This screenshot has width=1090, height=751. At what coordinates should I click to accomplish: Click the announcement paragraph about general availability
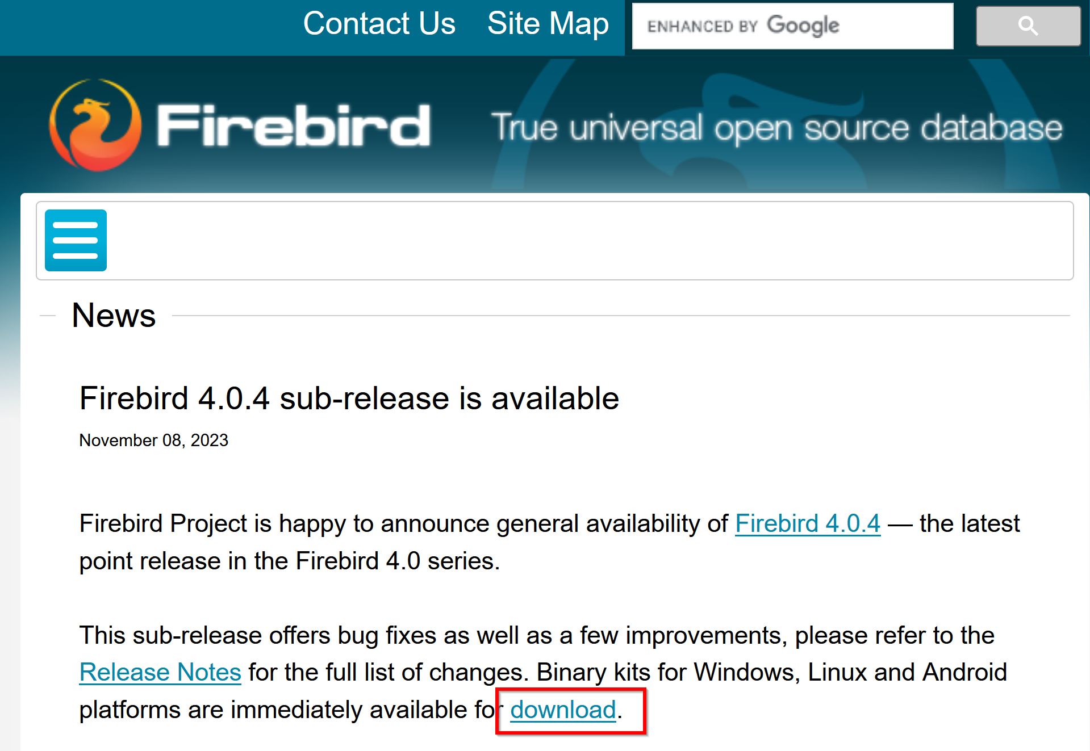(x=550, y=542)
